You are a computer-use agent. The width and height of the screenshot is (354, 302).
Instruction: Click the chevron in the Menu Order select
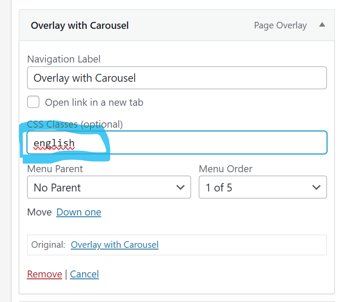[316, 187]
